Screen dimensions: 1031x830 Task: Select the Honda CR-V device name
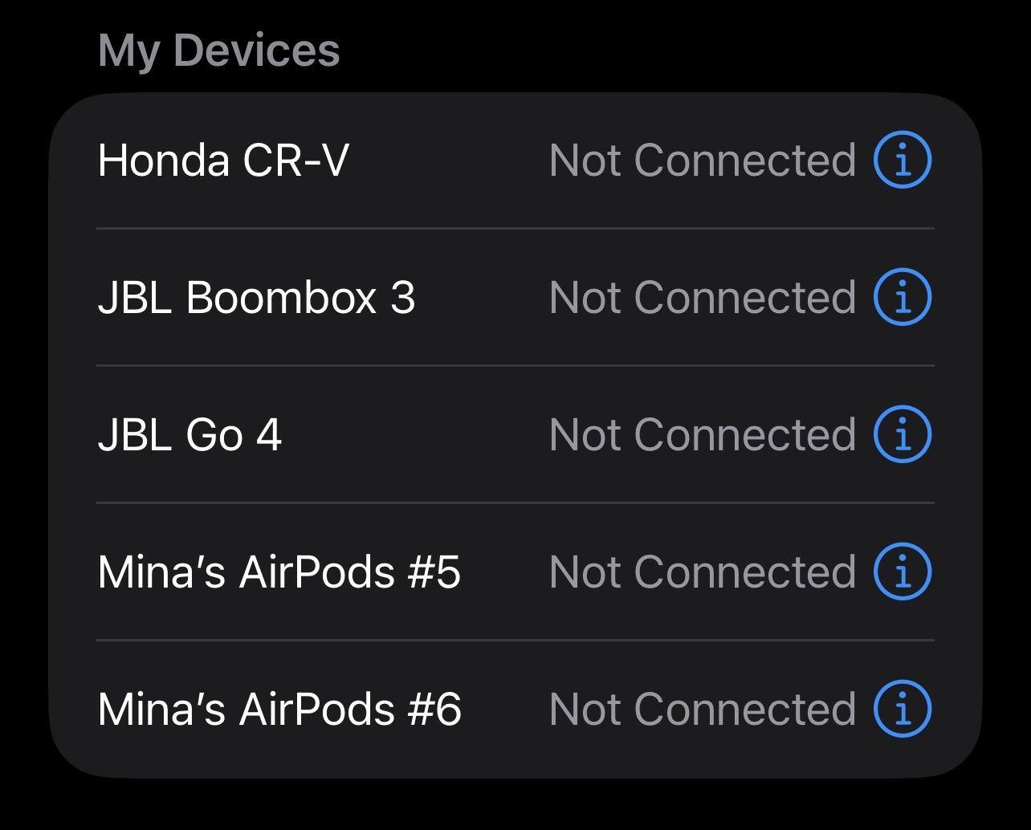[223, 160]
